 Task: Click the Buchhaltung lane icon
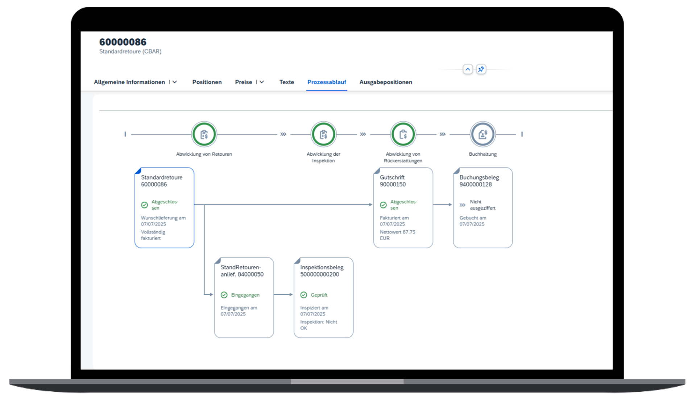click(482, 134)
